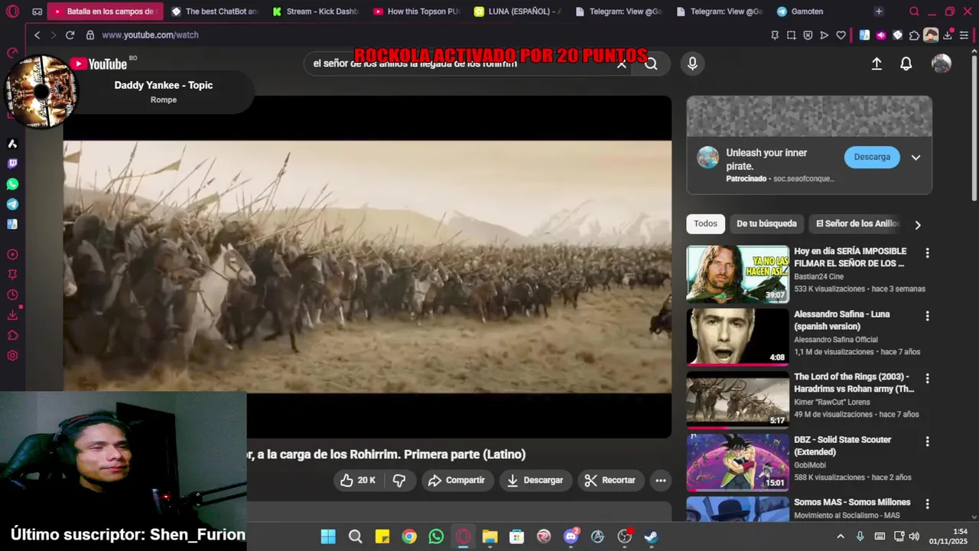
Task: Click the Descarga button in the ad
Action: click(872, 157)
